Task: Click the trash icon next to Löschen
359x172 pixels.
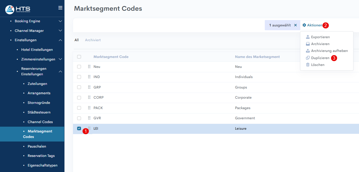Action: (308, 65)
